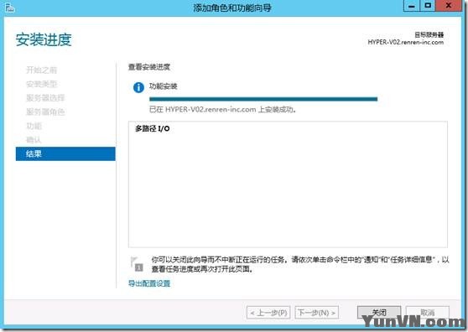The height and width of the screenshot is (332, 468).
Task: Click the installation progress bar
Action: pyautogui.click(x=263, y=99)
